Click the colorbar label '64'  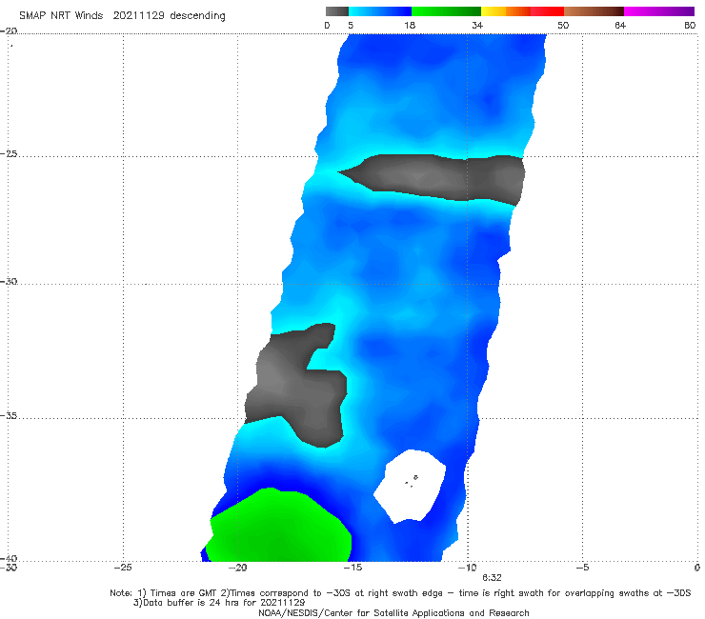[x=620, y=26]
